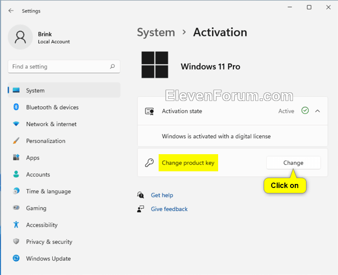Image resolution: width=338 pixels, height=275 pixels.
Task: Collapse the Activation state section chevron
Action: (318, 111)
